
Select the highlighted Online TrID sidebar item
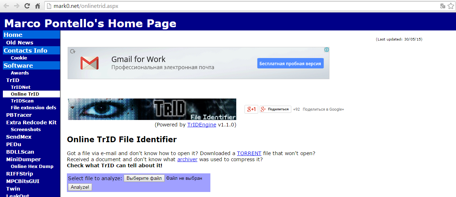point(31,94)
